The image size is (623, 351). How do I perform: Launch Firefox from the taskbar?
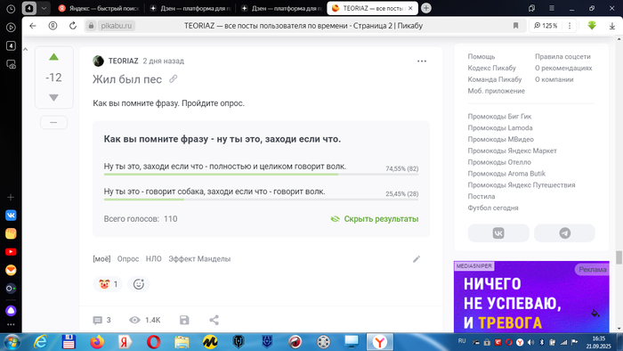[x=96, y=342]
